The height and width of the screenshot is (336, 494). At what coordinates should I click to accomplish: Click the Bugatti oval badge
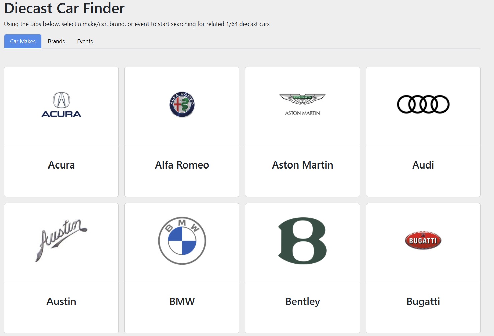[423, 240]
